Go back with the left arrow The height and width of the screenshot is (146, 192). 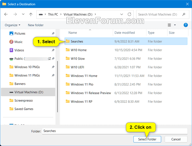(6, 14)
